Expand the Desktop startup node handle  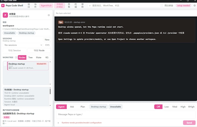[x=5, y=64]
